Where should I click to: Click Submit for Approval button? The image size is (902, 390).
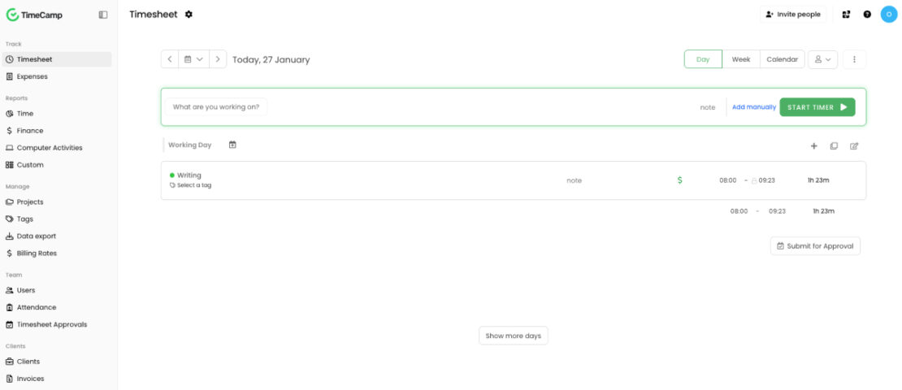pyautogui.click(x=815, y=246)
